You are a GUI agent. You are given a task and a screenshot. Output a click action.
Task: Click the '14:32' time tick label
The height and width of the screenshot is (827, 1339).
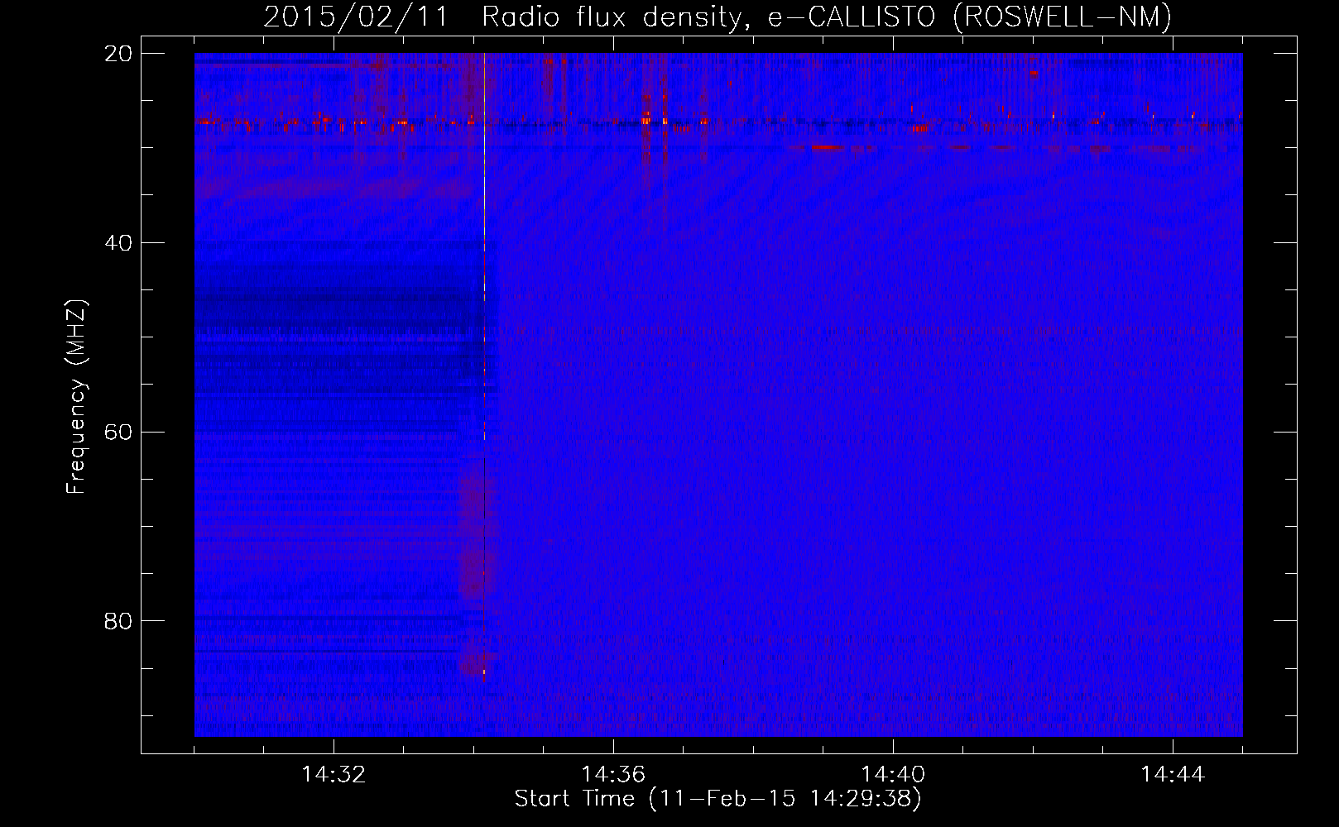pyautogui.click(x=334, y=775)
